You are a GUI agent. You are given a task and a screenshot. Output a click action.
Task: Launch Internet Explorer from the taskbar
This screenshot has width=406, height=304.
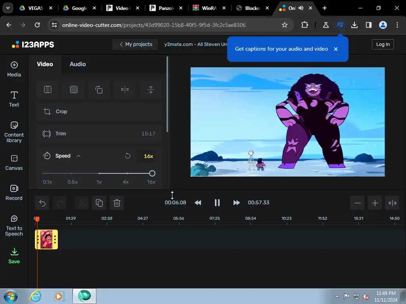click(x=35, y=296)
